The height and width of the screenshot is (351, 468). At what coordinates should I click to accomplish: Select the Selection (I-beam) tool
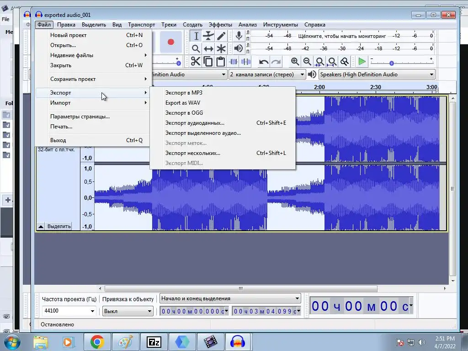tap(196, 36)
